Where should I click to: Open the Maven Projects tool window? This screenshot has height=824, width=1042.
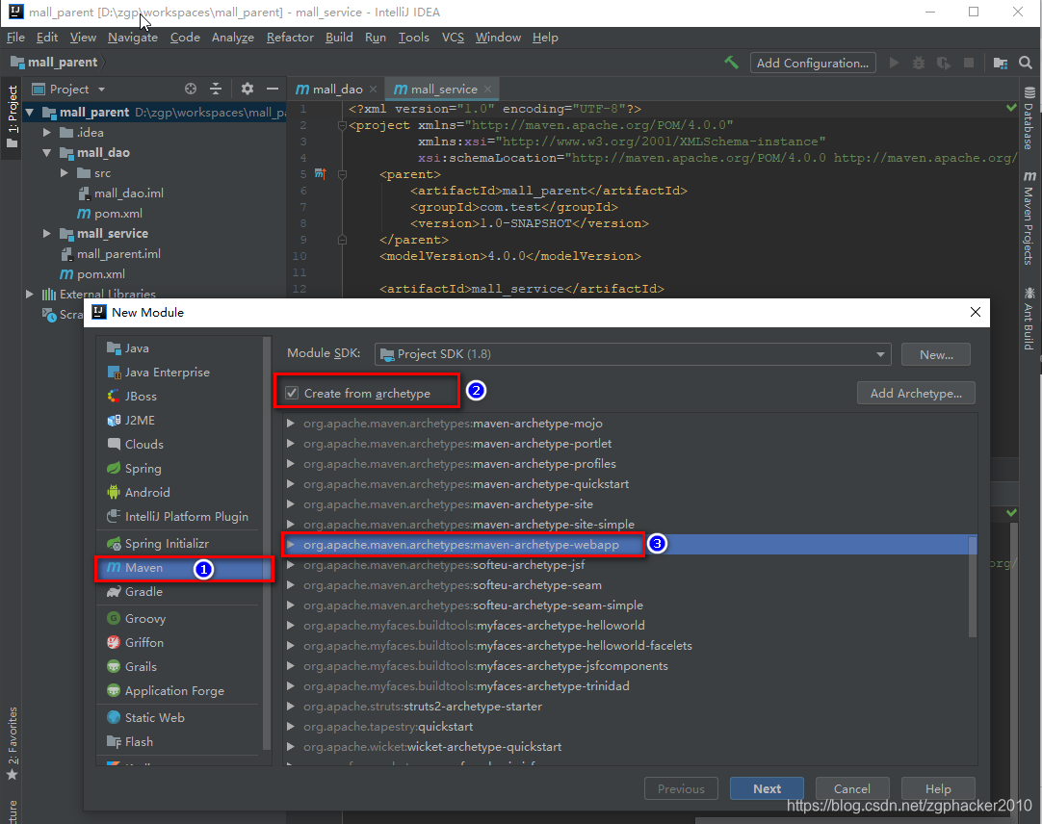click(1029, 218)
